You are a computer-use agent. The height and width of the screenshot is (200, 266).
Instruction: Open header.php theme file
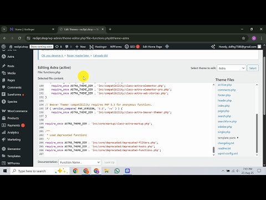(224, 101)
